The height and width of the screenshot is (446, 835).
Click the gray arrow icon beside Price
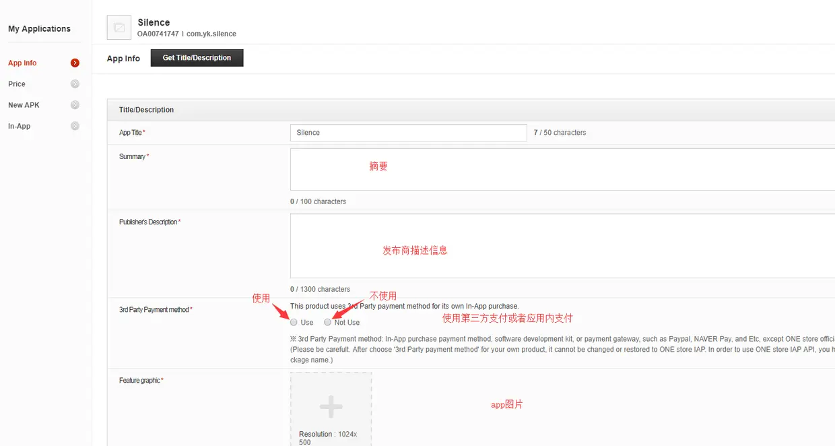75,84
